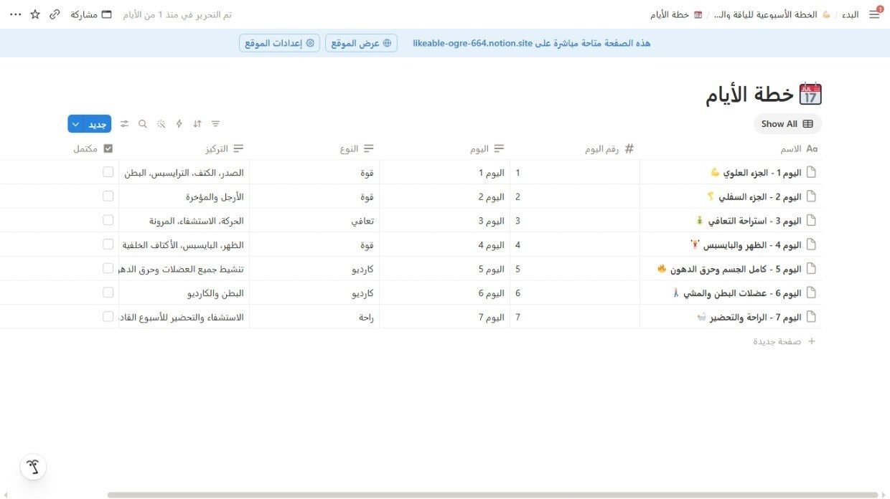890x499 pixels.
Task: Copy the page link via chain icon
Action: pyautogui.click(x=55, y=14)
